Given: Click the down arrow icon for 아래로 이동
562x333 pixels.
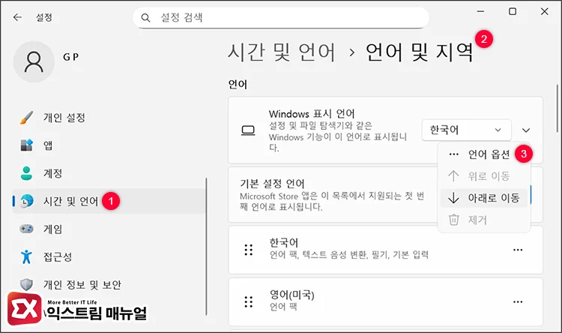Looking at the screenshot, I should click(454, 198).
